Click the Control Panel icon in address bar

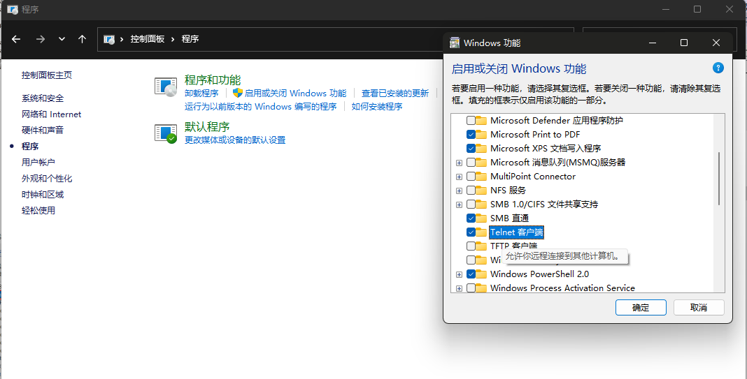[x=110, y=39]
